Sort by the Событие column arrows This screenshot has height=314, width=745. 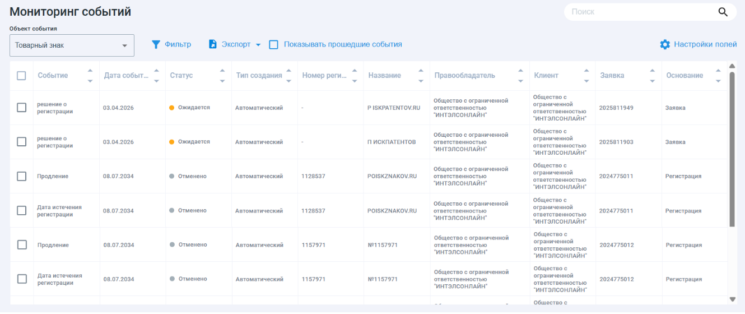click(90, 76)
